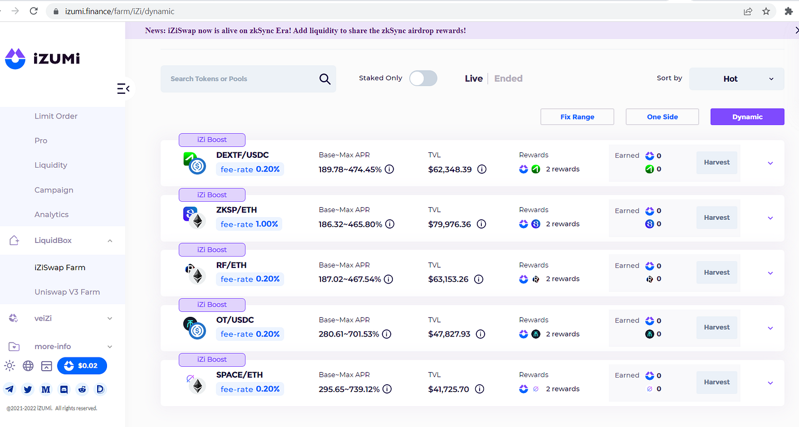Viewport: 799px width, 427px height.
Task: Switch theme with the sun icon
Action: point(10,366)
